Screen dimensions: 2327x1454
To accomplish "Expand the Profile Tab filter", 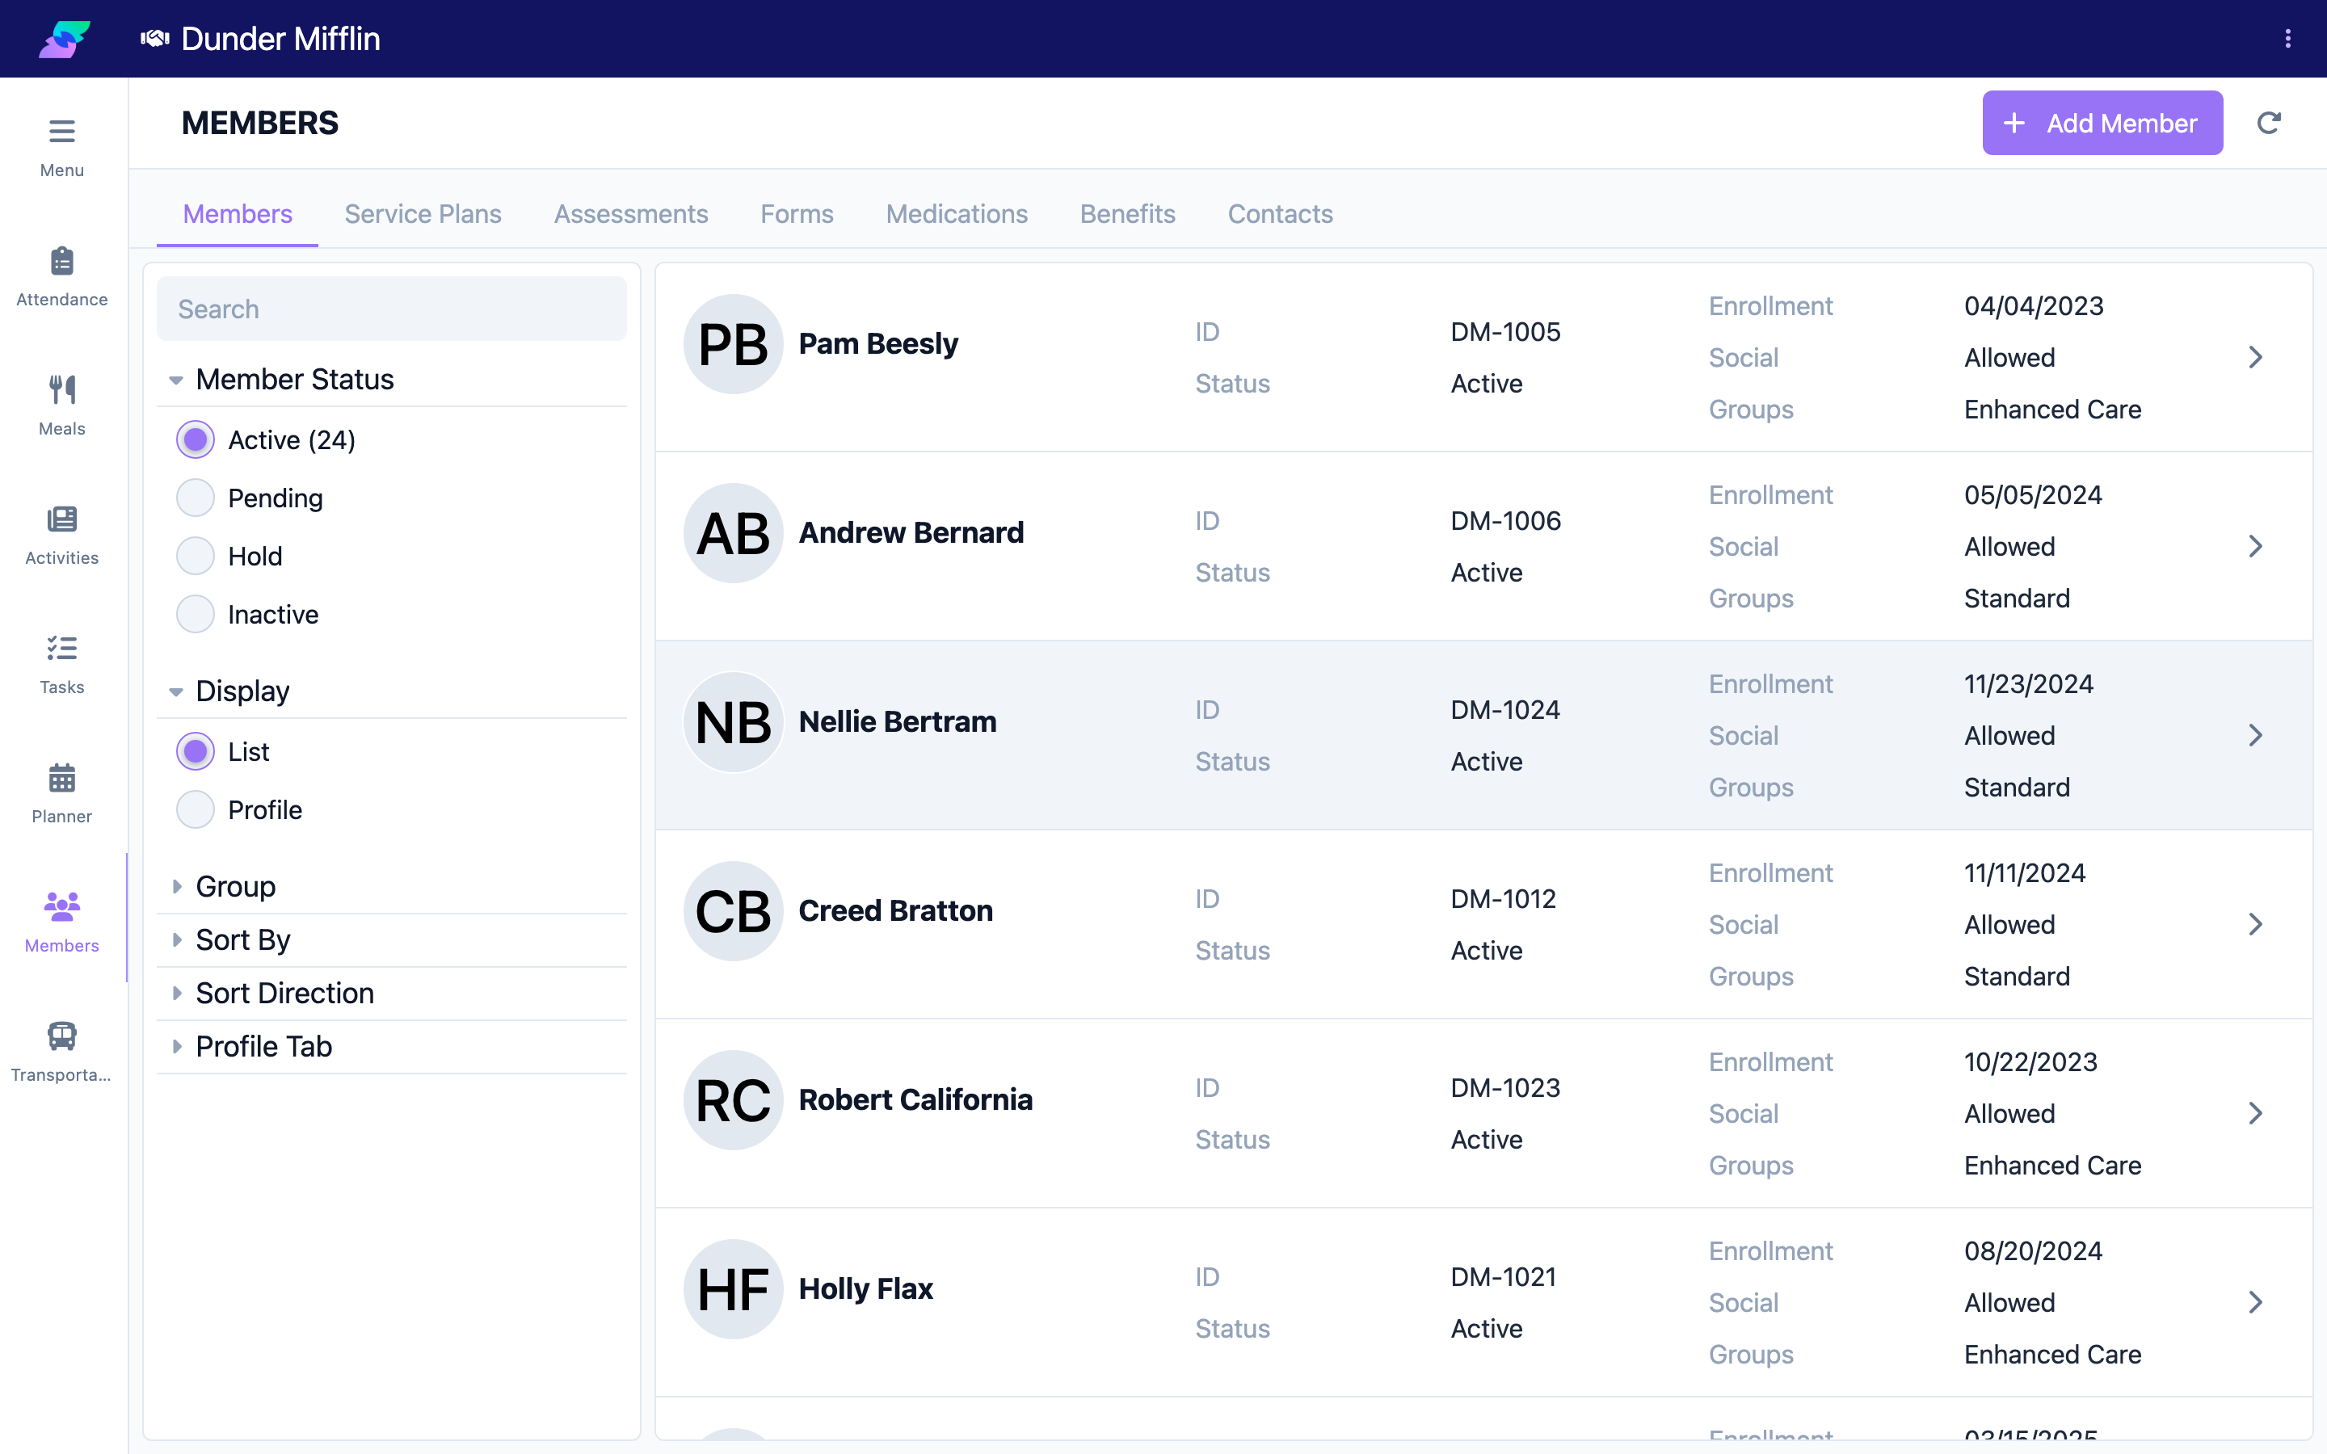I will 391,1046.
